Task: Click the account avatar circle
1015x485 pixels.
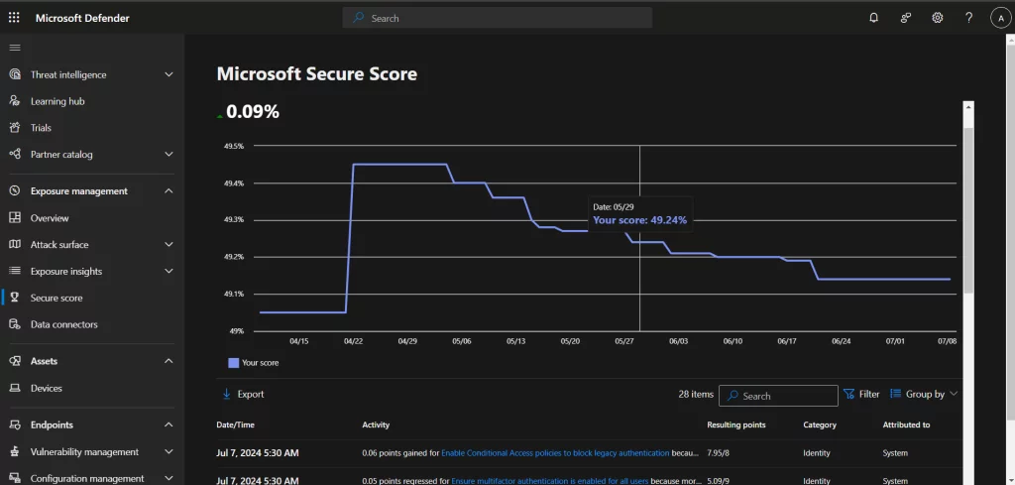Action: click(x=999, y=18)
